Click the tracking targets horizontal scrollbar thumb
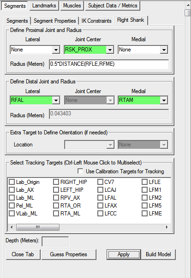This screenshot has height=278, width=191. tap(38, 227)
